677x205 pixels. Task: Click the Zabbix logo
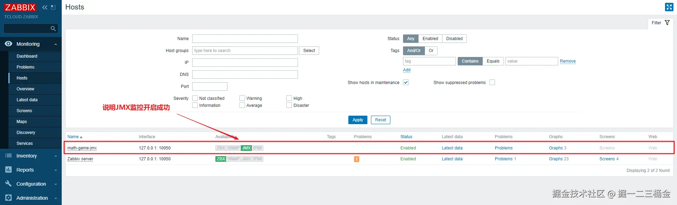tap(20, 7)
